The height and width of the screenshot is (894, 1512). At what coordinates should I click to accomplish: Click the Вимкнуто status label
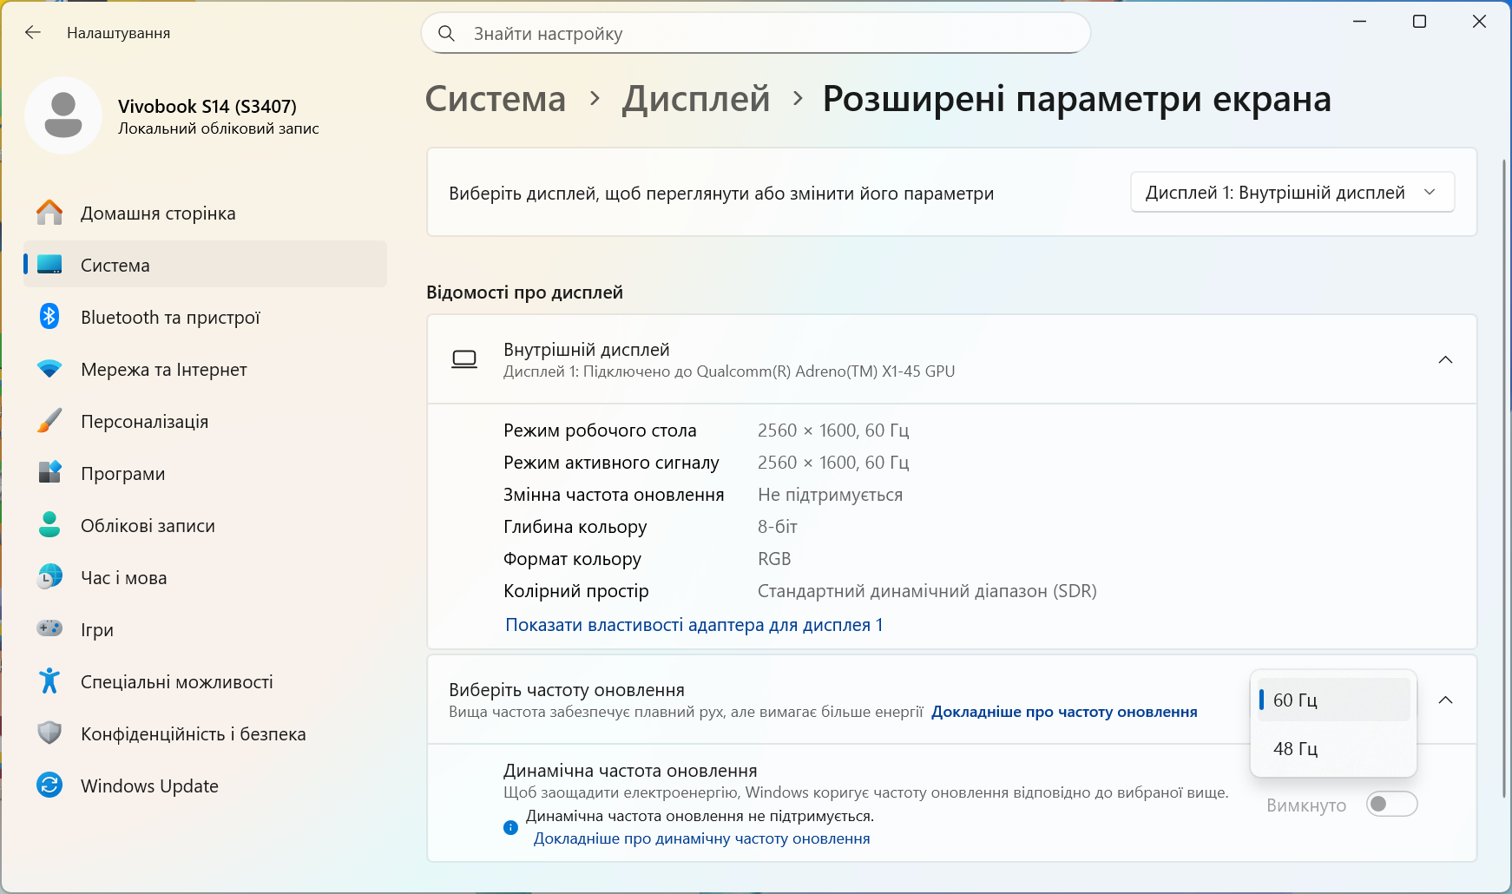coord(1306,805)
